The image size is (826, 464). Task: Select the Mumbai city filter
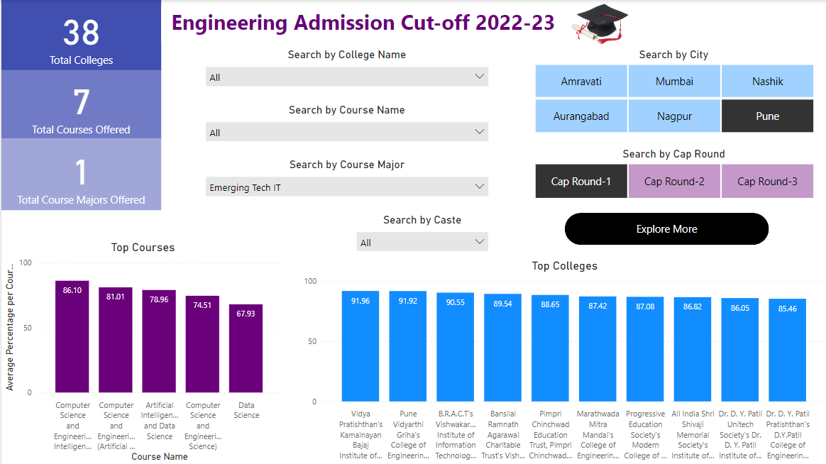673,81
